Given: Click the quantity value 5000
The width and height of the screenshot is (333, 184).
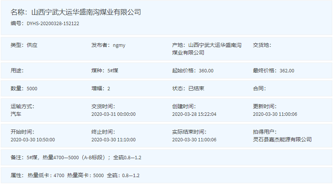Looking at the screenshot, I should click(32, 89).
